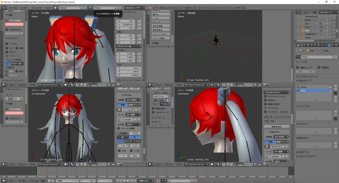Click the Quantize weight tool button
This screenshot has width=339, height=183.
[x=161, y=15]
